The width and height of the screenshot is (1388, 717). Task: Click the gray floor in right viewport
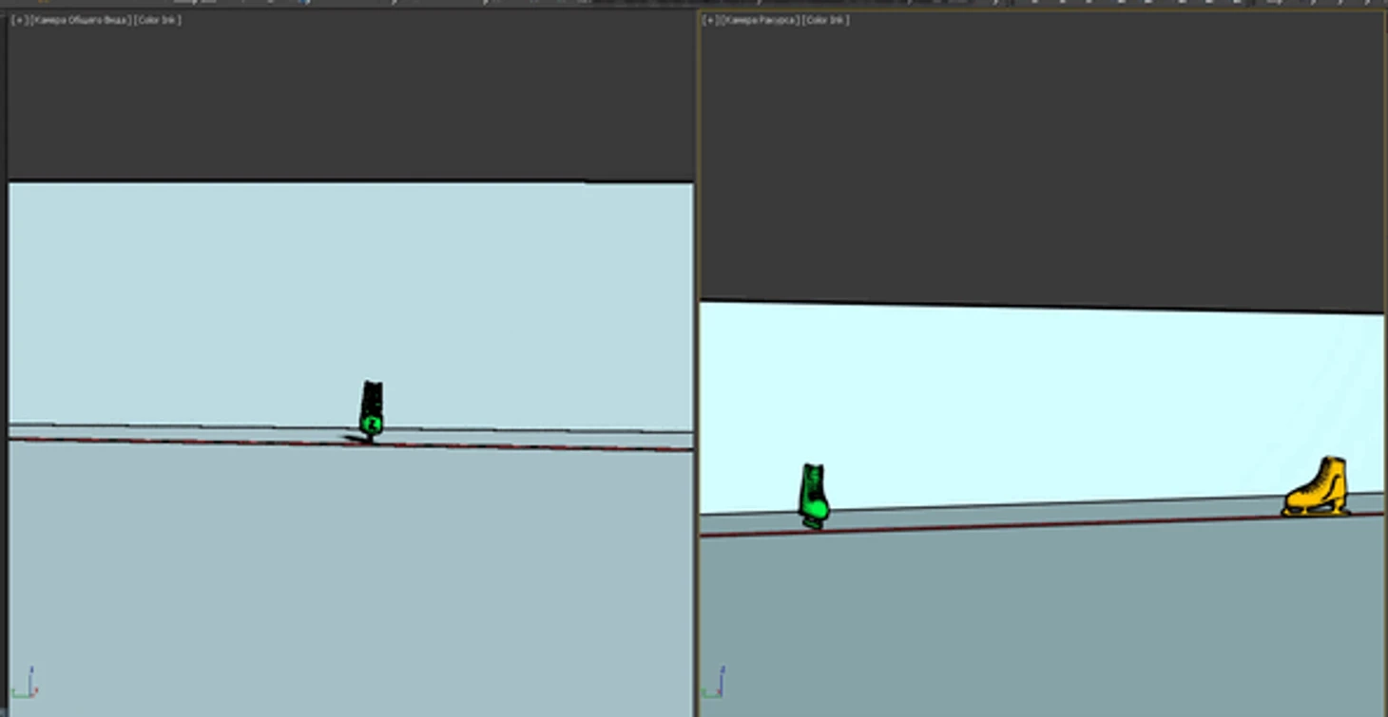[x=1046, y=617]
